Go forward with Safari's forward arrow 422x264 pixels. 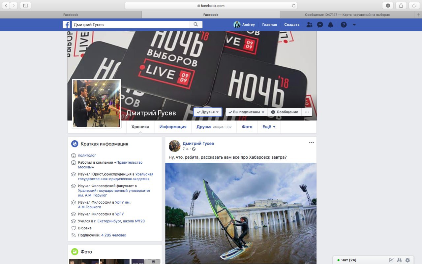coord(14,5)
